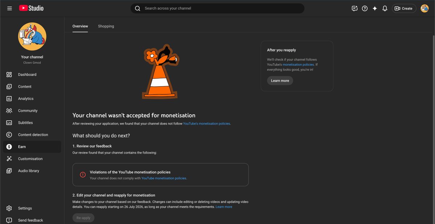The height and width of the screenshot is (224, 435).
Task: Open the hamburger navigation menu
Action: click(x=10, y=8)
